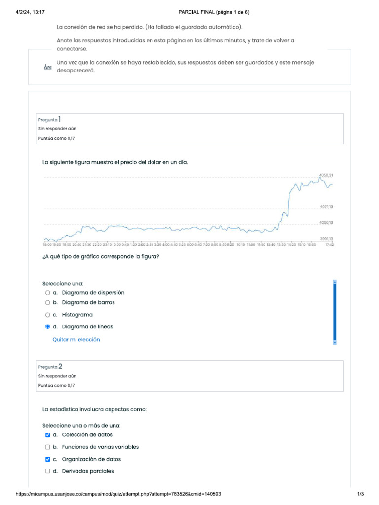Click the 4050,31 peak price label
The image size is (379, 505).
point(325,175)
